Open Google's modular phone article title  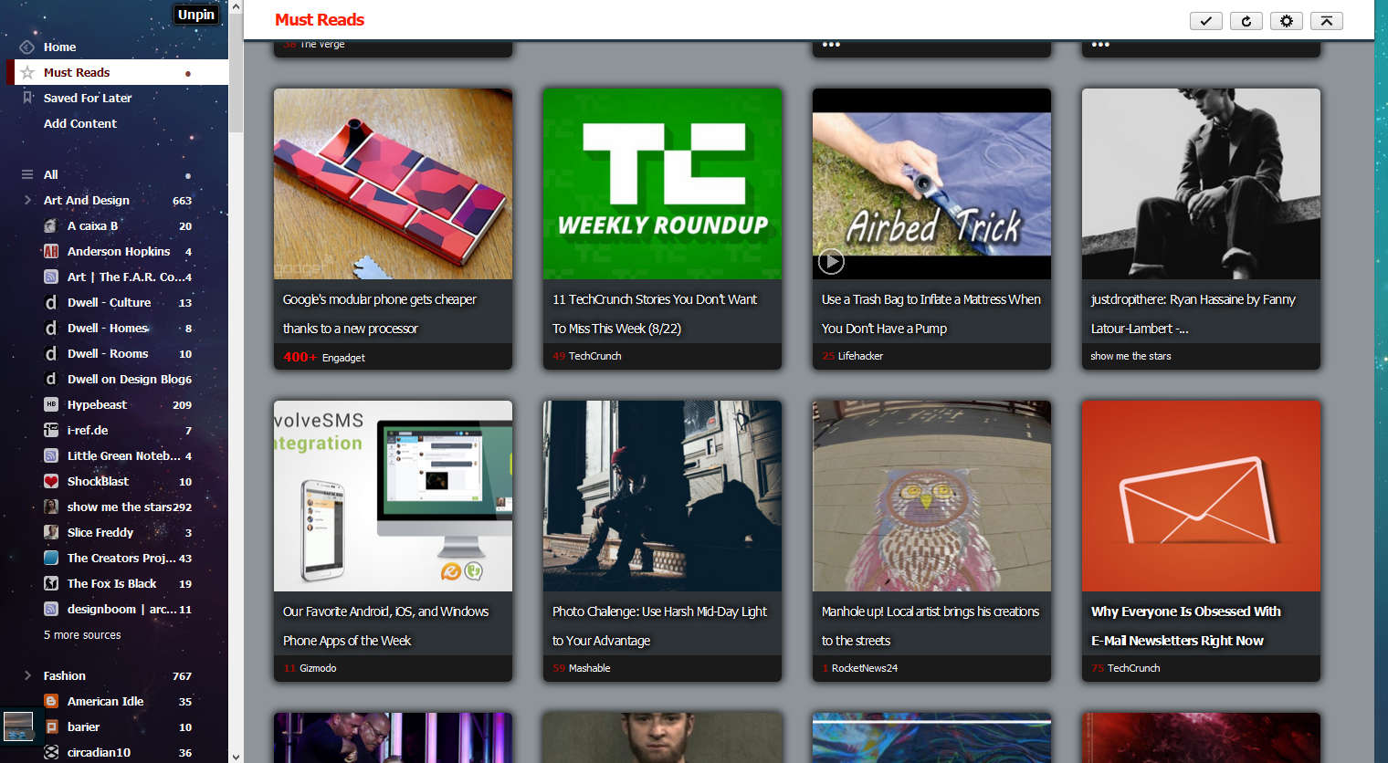click(380, 314)
